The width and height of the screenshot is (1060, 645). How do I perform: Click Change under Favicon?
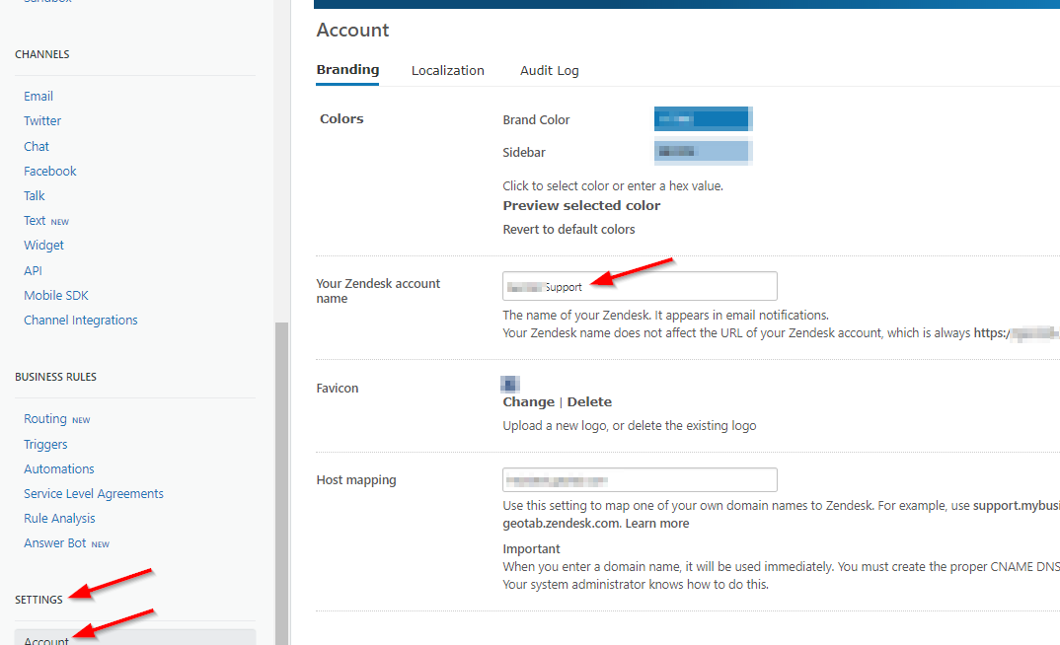tap(528, 401)
